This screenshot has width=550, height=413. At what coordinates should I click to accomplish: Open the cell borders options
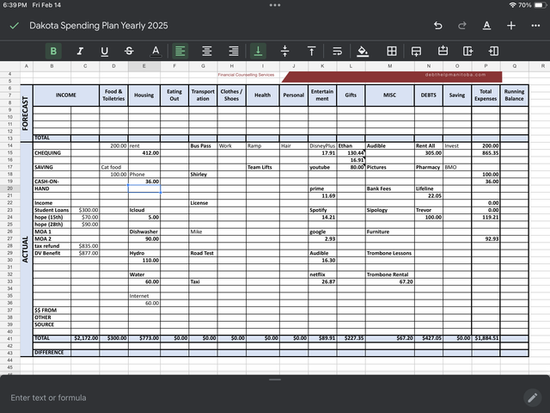click(392, 52)
